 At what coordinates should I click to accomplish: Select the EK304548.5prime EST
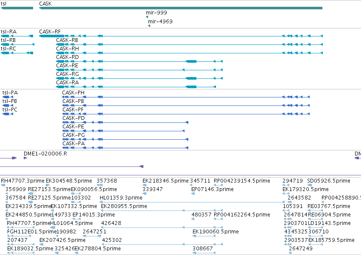(48, 185)
